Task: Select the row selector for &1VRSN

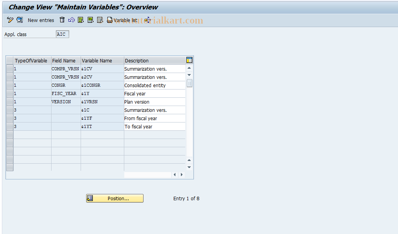Action: pyautogui.click(x=10, y=102)
